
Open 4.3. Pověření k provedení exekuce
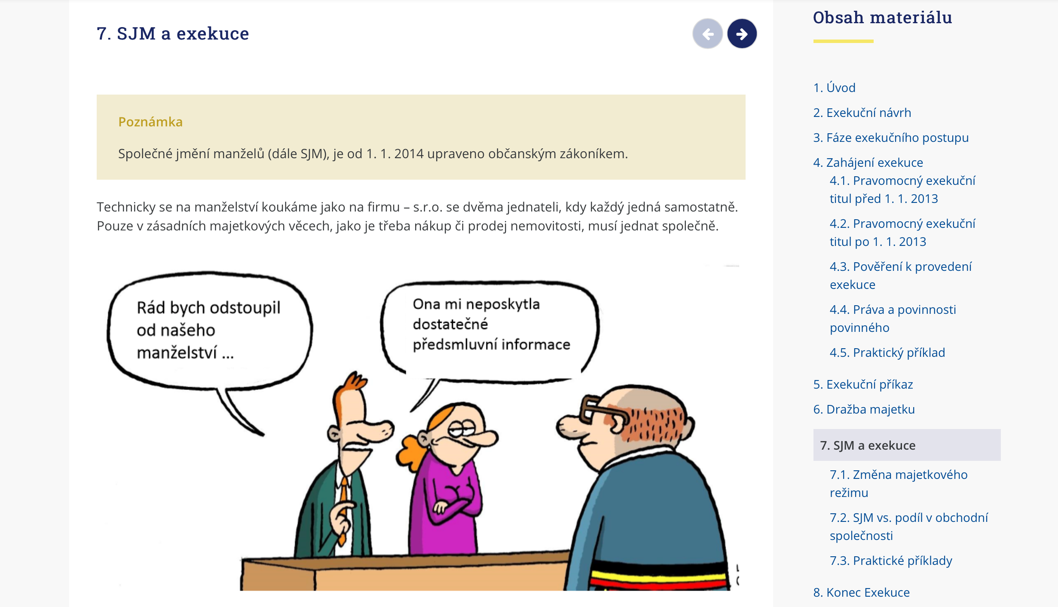(x=901, y=276)
